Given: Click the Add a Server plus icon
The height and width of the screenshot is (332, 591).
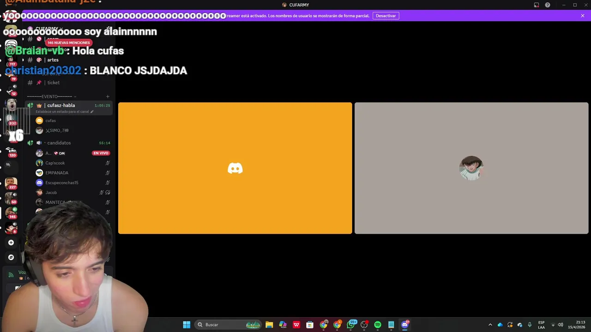Looking at the screenshot, I should pos(11,243).
